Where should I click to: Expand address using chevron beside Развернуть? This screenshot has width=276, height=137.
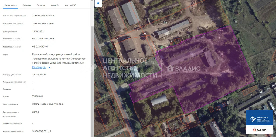coord(49,67)
